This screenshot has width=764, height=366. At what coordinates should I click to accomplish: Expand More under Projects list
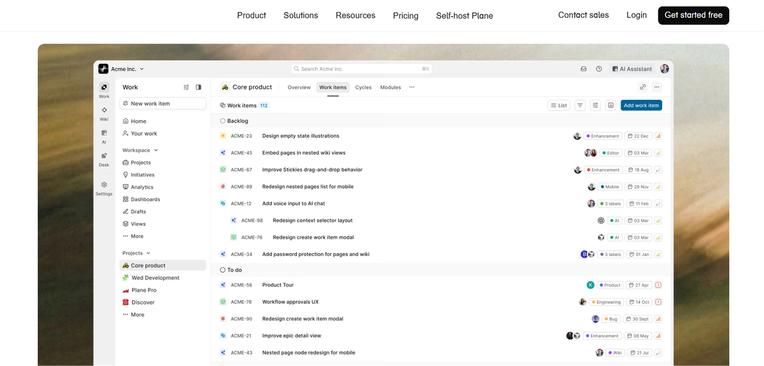133,315
